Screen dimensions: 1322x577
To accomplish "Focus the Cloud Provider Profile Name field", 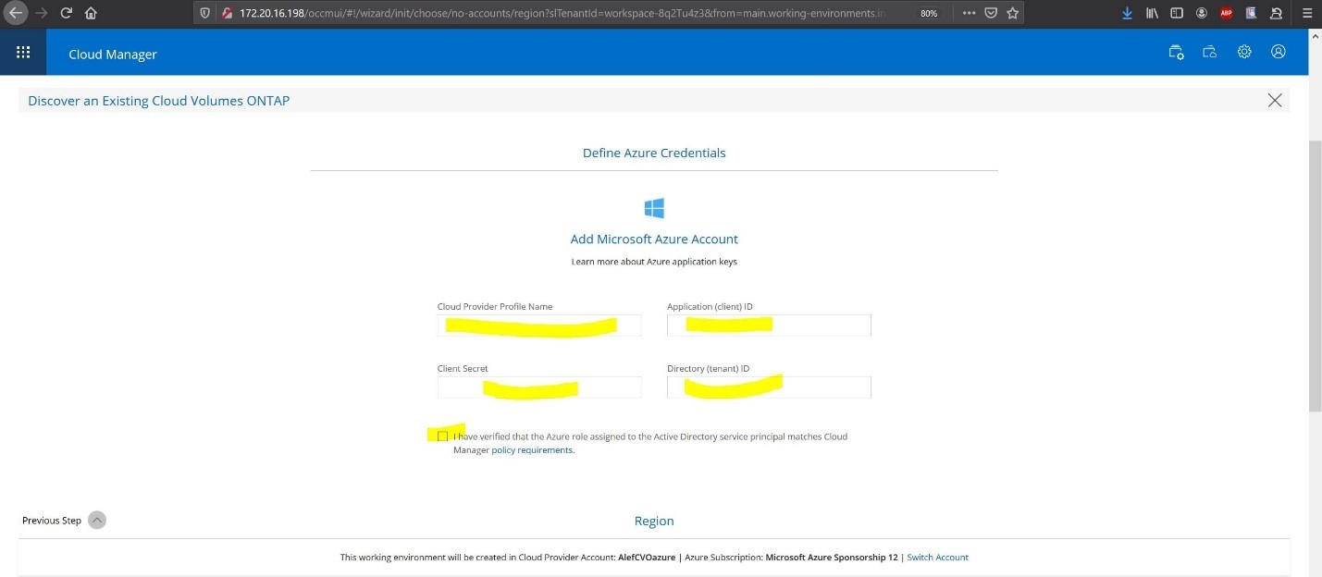I will coord(539,325).
